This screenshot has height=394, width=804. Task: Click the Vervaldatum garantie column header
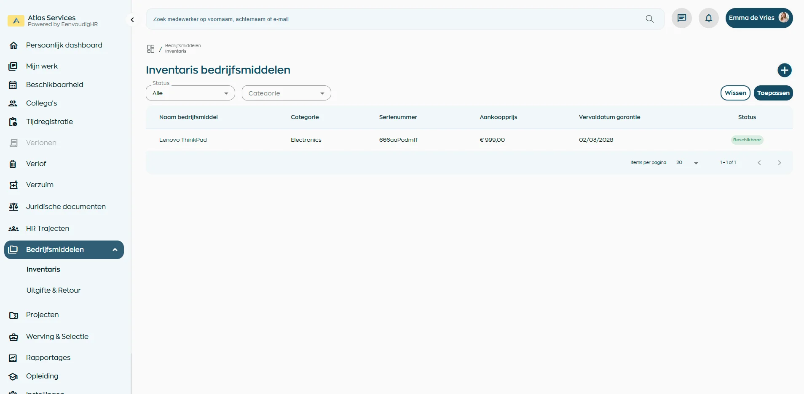coord(609,117)
